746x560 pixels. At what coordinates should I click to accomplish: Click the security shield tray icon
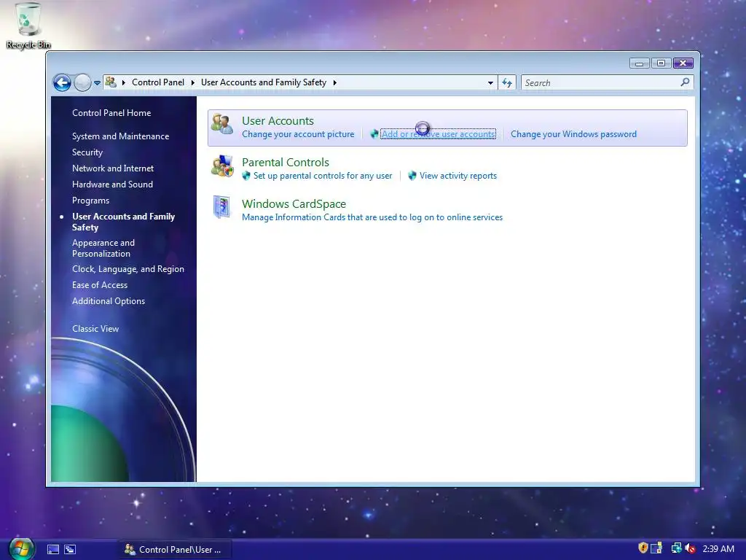pos(643,548)
